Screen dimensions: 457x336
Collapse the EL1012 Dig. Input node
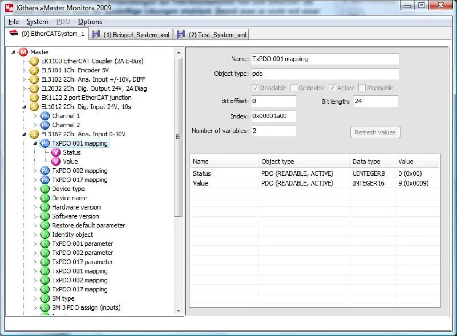tap(24, 107)
